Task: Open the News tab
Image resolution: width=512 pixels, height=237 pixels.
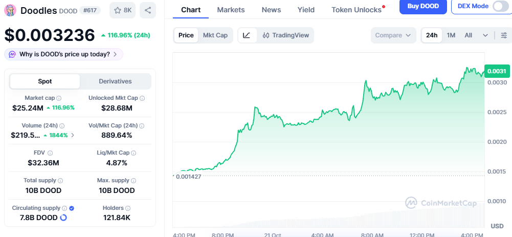Action: coord(272,10)
